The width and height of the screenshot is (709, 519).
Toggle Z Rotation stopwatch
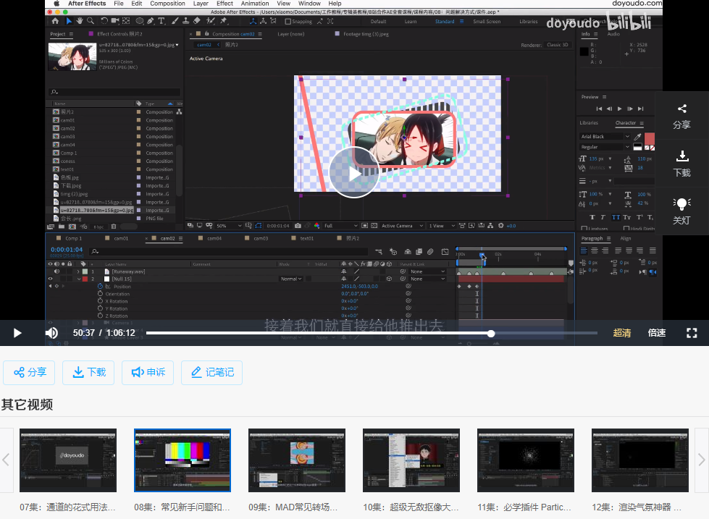[x=100, y=316]
